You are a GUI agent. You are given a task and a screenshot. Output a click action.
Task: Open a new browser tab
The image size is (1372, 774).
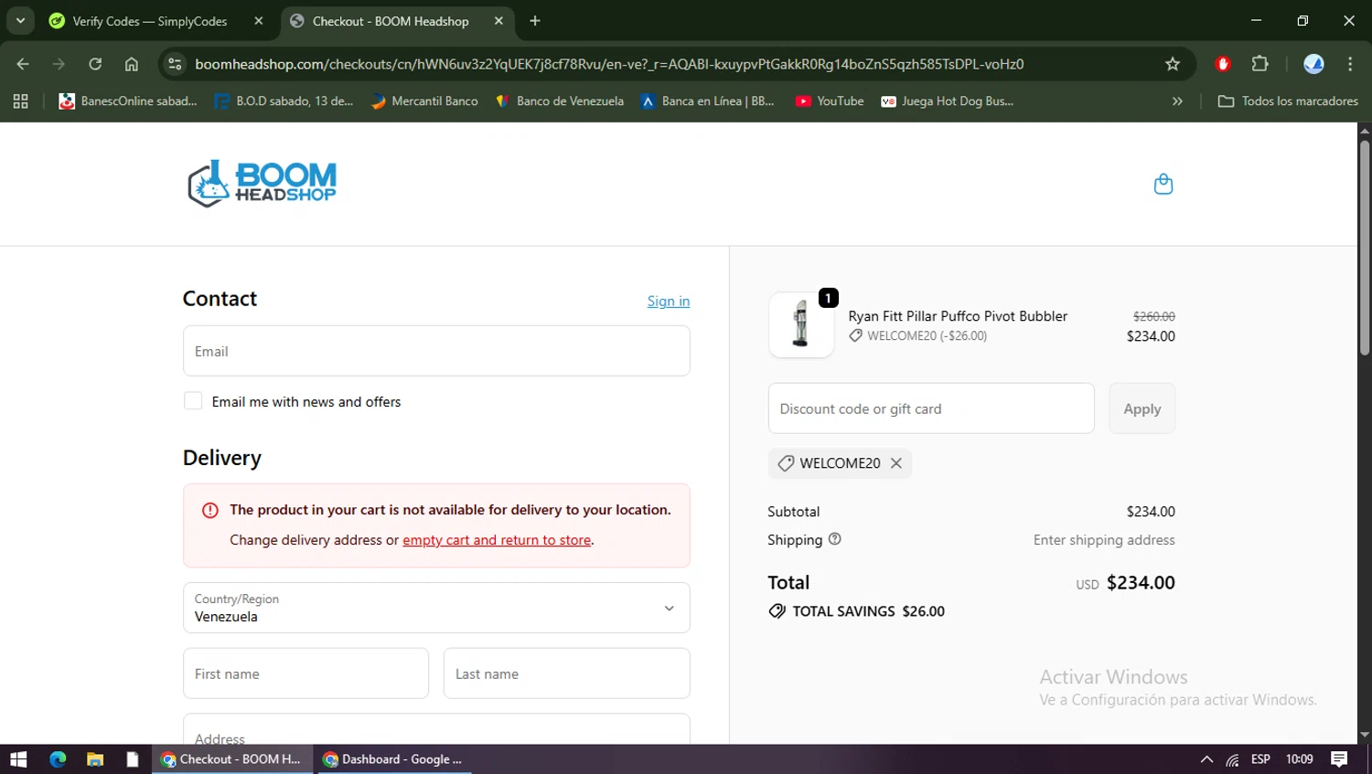(x=535, y=21)
